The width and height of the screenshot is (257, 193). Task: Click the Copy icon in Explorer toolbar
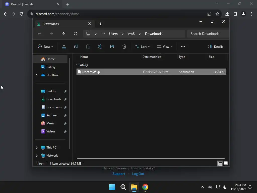click(x=76, y=46)
